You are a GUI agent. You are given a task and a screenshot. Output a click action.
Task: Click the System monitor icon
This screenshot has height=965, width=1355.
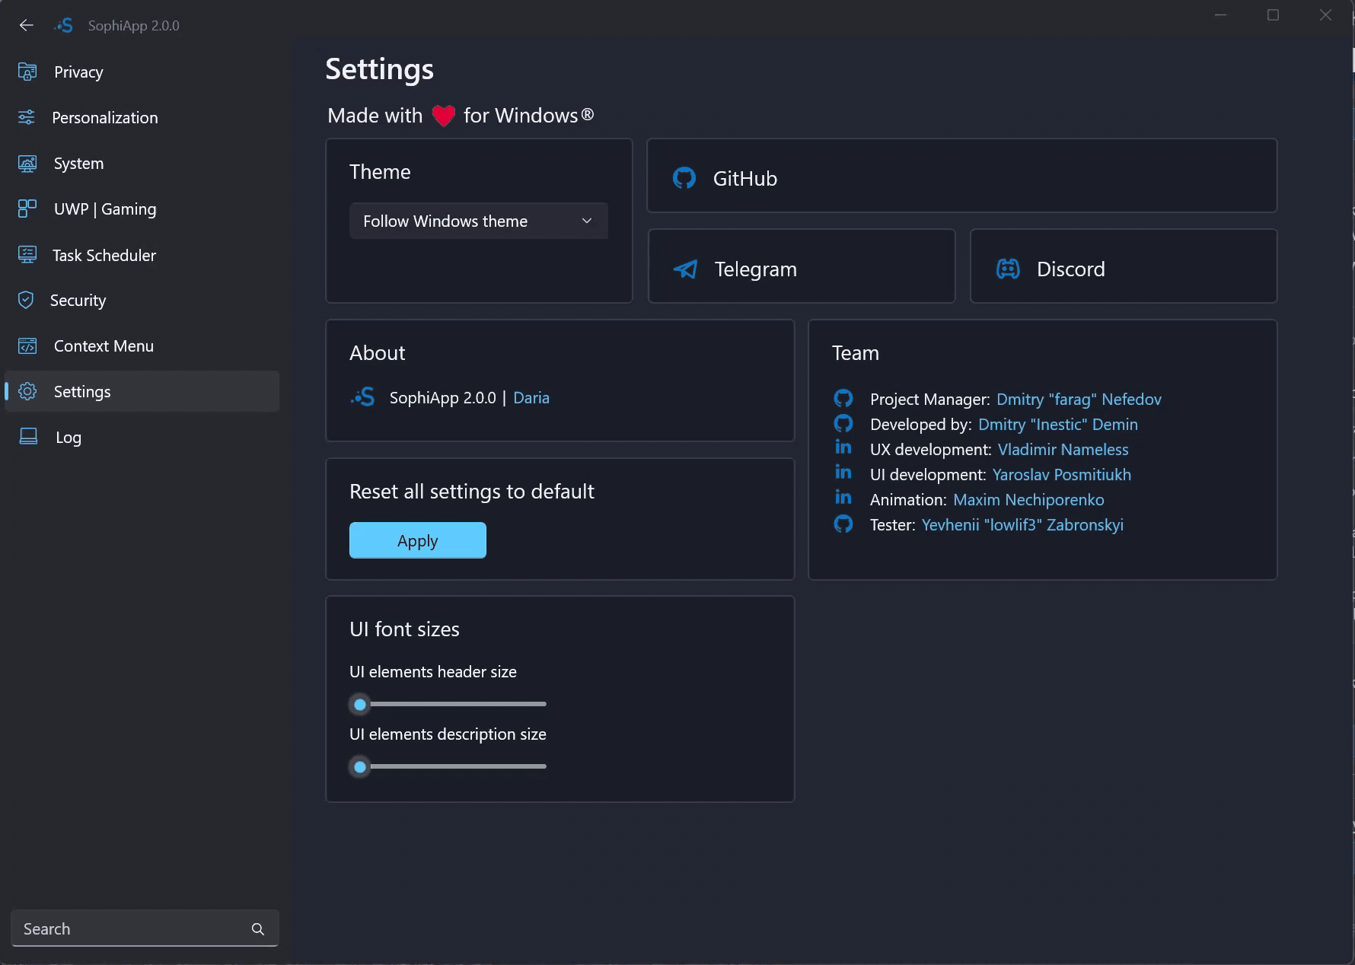click(x=27, y=164)
